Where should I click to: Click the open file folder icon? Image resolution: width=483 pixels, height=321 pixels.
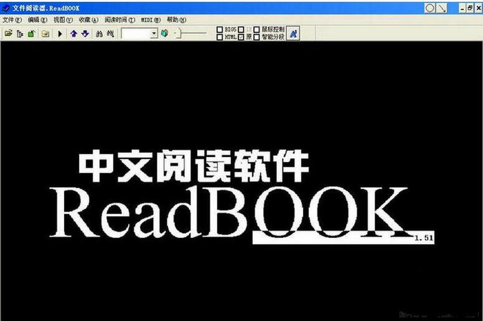point(8,33)
